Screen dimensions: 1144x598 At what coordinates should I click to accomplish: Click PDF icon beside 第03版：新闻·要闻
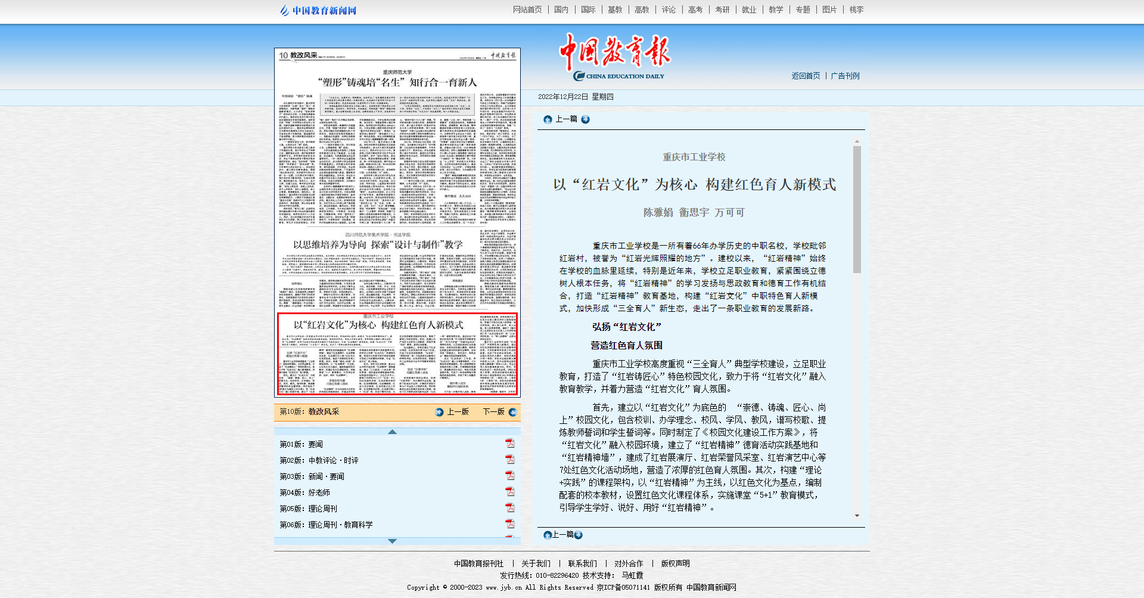pyautogui.click(x=510, y=476)
